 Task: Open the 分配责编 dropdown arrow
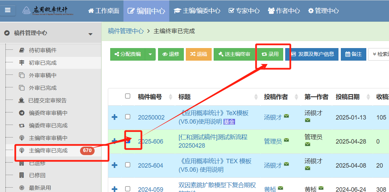[x=150, y=54]
